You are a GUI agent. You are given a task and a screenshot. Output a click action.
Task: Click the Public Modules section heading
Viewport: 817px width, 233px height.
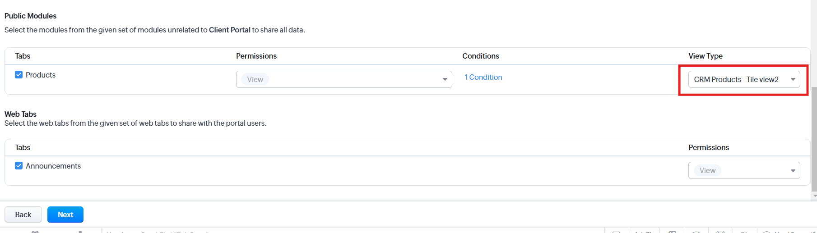[30, 16]
